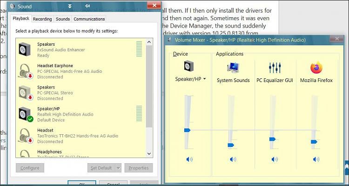The image size is (349, 186).
Task: Select the PC-SPECIAL Stereo speakers icon
Action: pyautogui.click(x=26, y=93)
